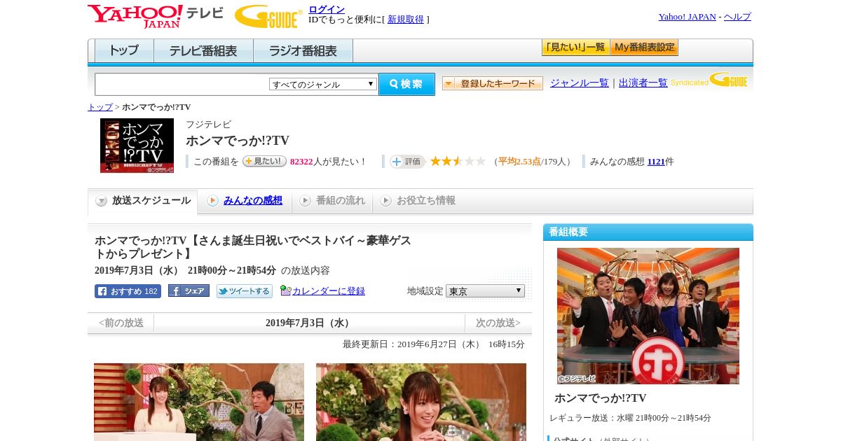Open the すべてのジャンル genre dropdown
Image resolution: width=841 pixels, height=441 pixels.
pyautogui.click(x=323, y=84)
